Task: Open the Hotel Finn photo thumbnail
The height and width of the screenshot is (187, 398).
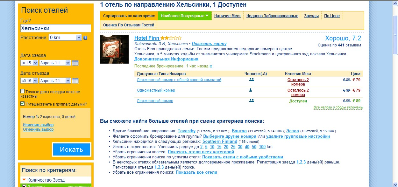Action: click(114, 49)
